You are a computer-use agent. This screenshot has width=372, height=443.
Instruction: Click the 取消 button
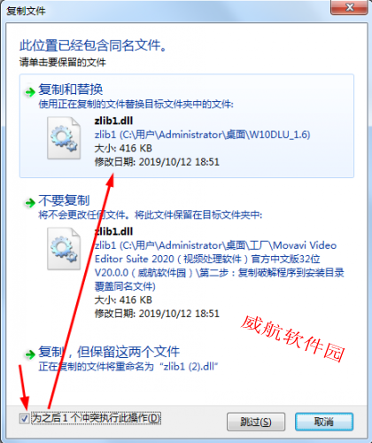(x=324, y=422)
